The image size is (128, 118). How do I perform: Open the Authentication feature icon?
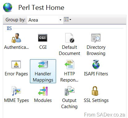[16, 38]
